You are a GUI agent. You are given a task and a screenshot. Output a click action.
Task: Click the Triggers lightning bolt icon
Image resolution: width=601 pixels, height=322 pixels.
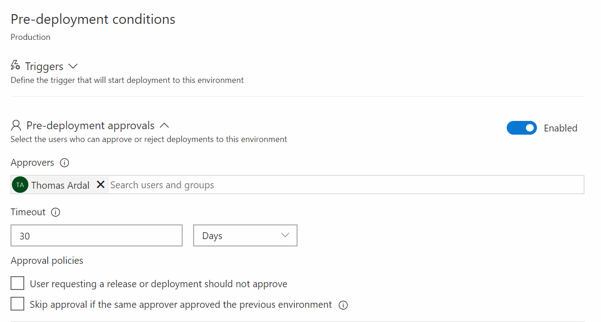(x=15, y=65)
